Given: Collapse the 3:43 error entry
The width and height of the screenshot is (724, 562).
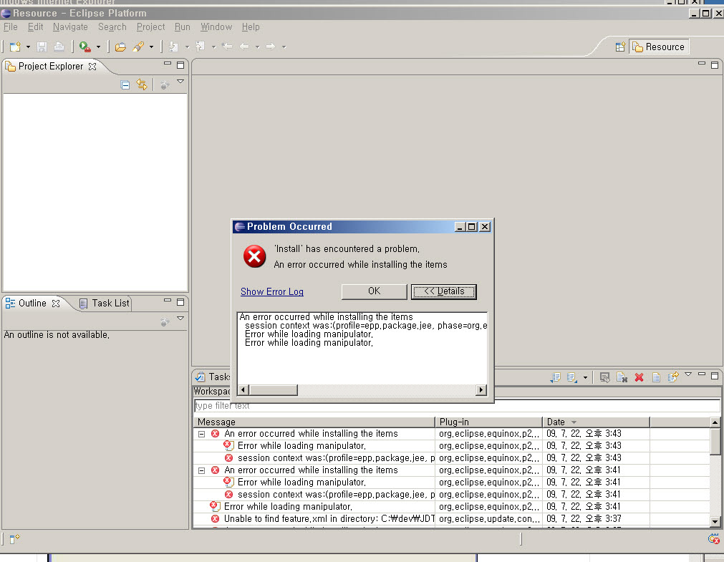Looking at the screenshot, I should 201,434.
